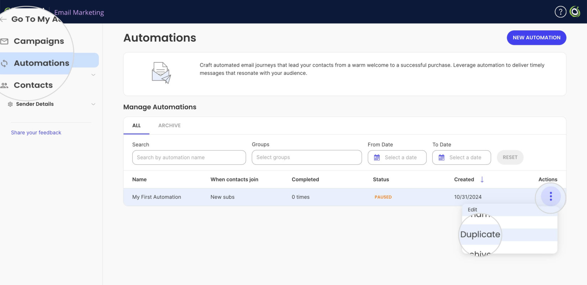Switch to the ALL tab
This screenshot has width=587, height=285.
[137, 126]
